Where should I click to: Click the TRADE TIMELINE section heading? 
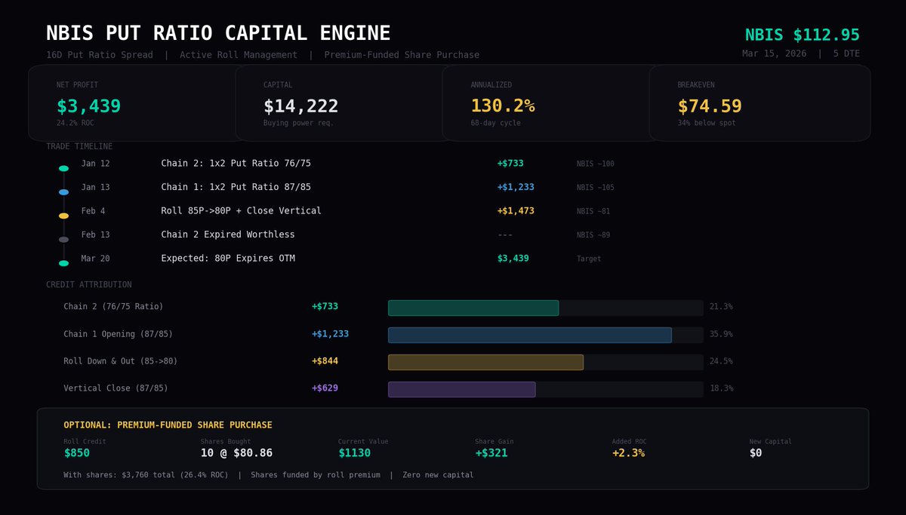tap(79, 146)
